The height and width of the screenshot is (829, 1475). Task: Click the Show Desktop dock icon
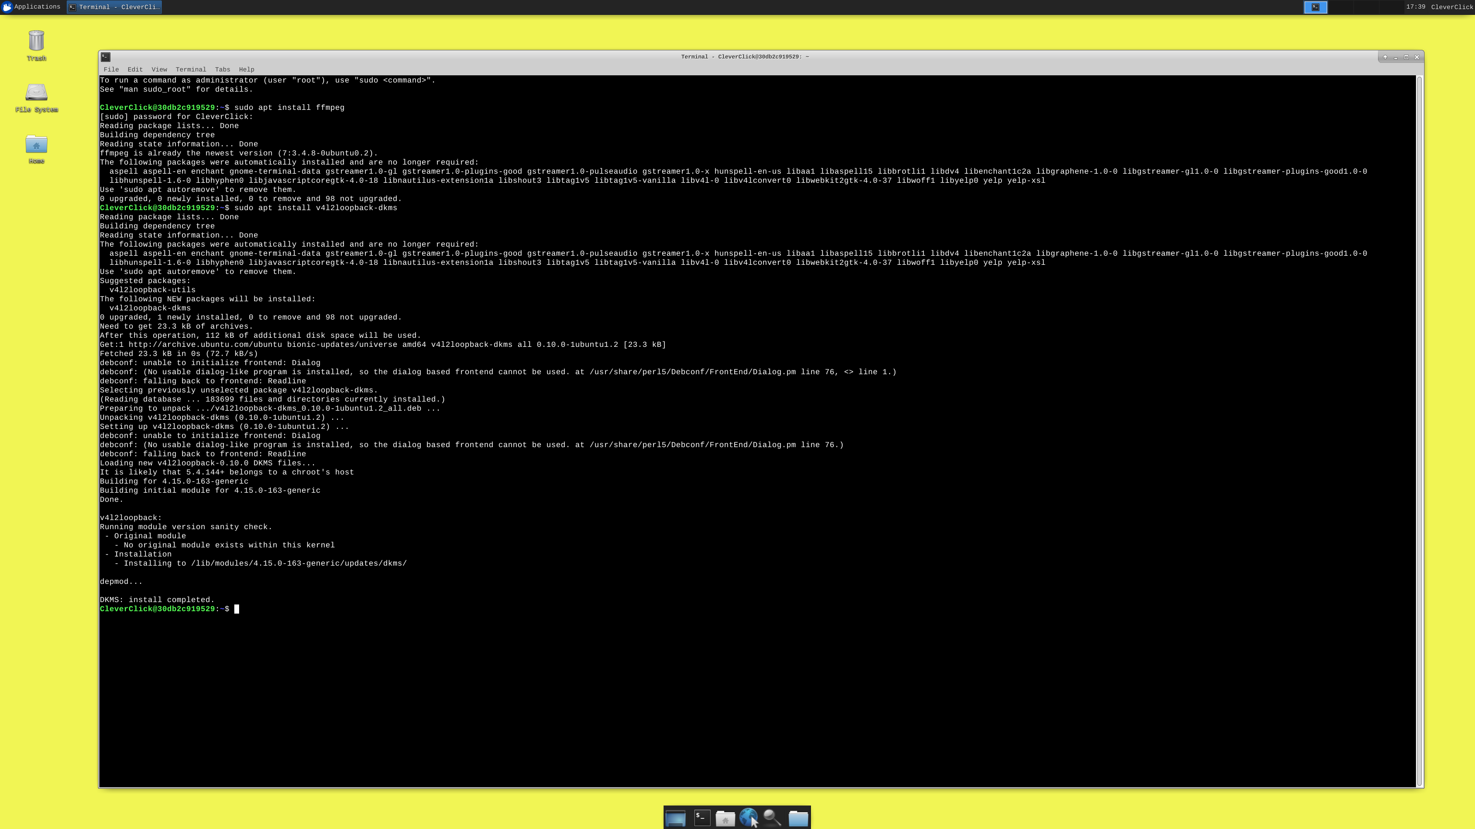point(676,818)
